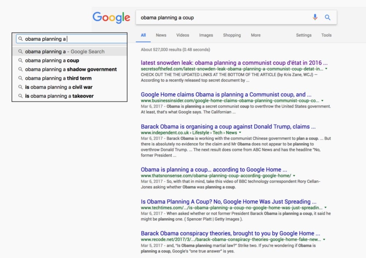Image resolution: width=366 pixels, height=258 pixels.
Task: Click the www.independent.co.uk breadcrumb URL
Action: pyautogui.click(x=189, y=133)
